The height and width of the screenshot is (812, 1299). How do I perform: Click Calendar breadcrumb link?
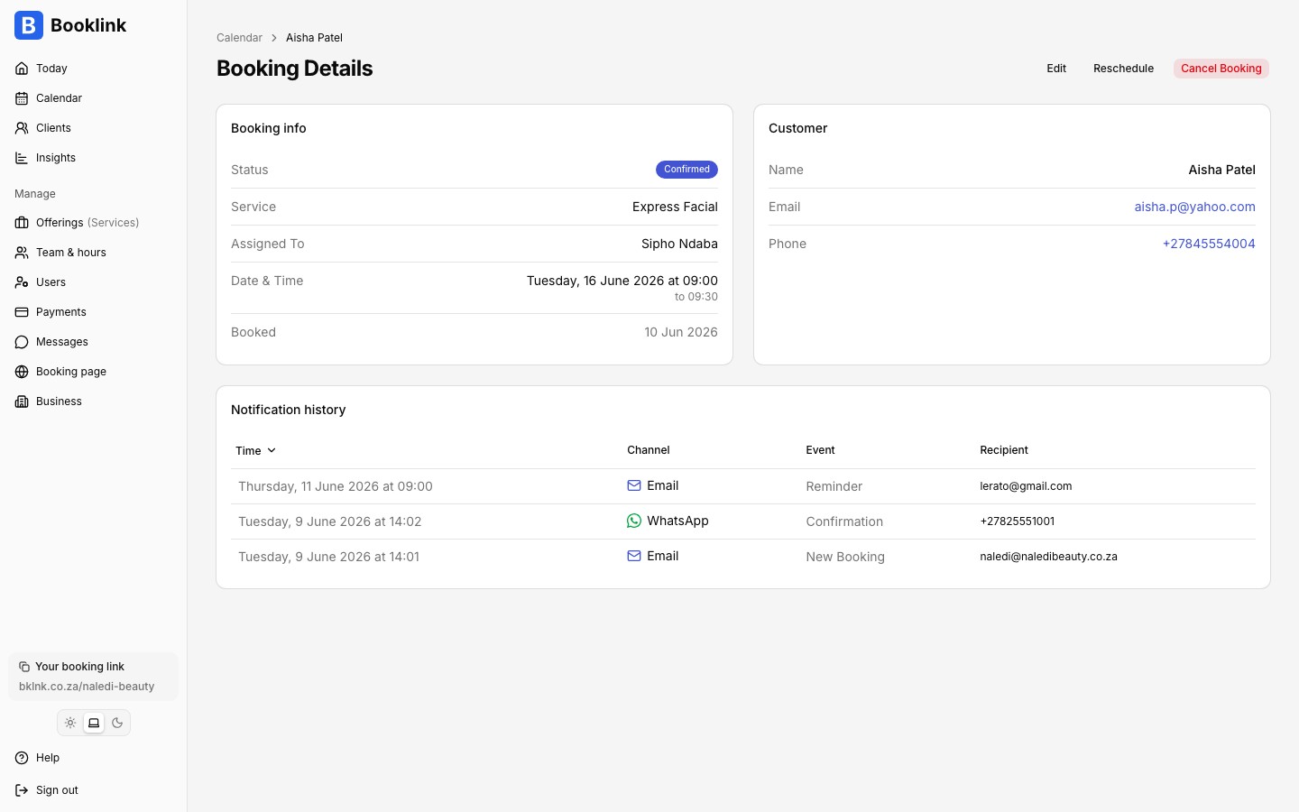pos(239,38)
